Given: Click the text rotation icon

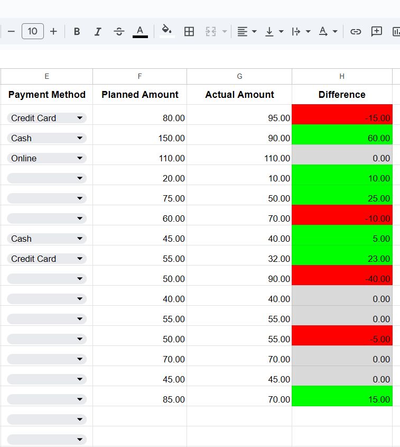Looking at the screenshot, I should pos(323,31).
